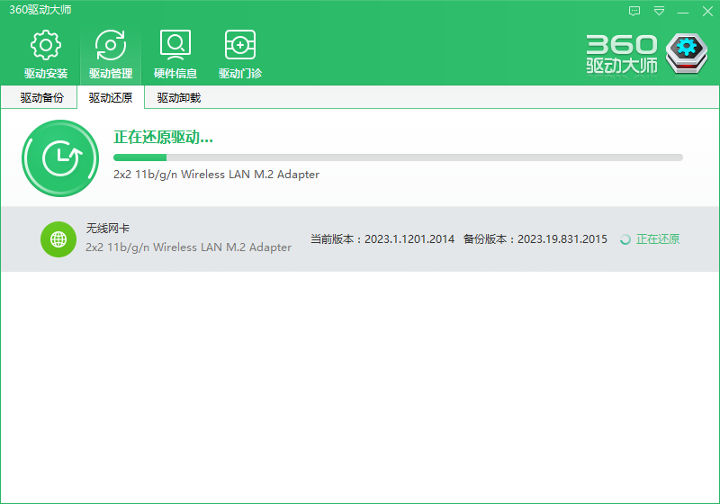Click the 360驱动大师 window title text

click(40, 10)
